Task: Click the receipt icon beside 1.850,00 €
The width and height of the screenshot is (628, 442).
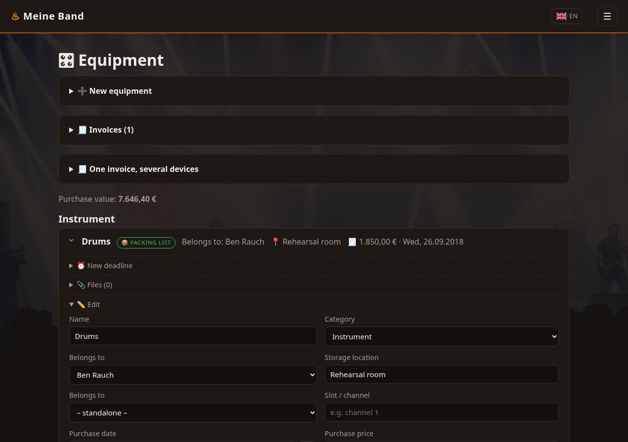Action: (352, 242)
